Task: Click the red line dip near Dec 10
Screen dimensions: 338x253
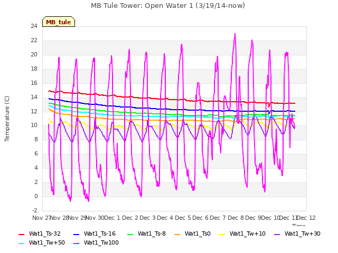Action: (269, 106)
